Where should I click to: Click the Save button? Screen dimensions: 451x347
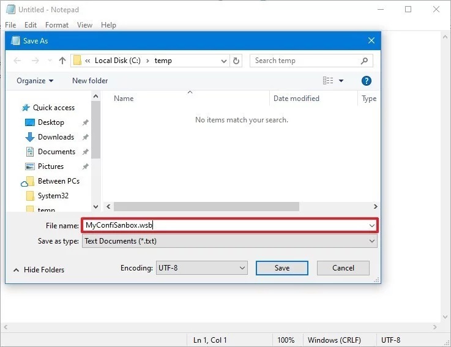282,268
